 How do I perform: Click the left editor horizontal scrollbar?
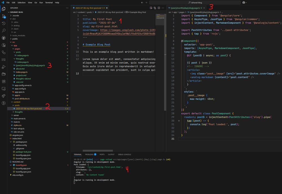tap(98, 151)
